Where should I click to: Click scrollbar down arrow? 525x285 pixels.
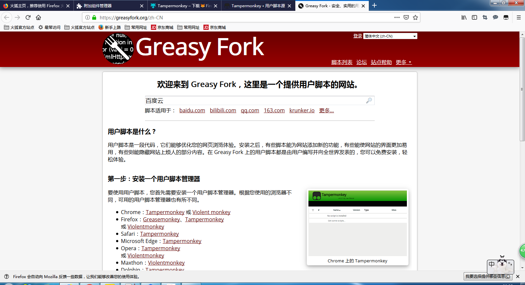tap(522, 268)
